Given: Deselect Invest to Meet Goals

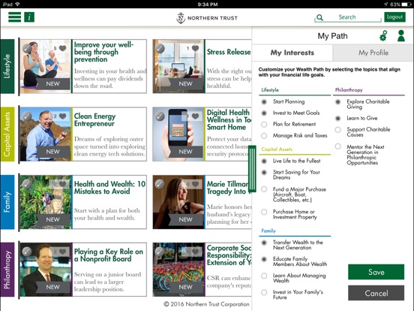Looking at the screenshot, I should (264, 113).
